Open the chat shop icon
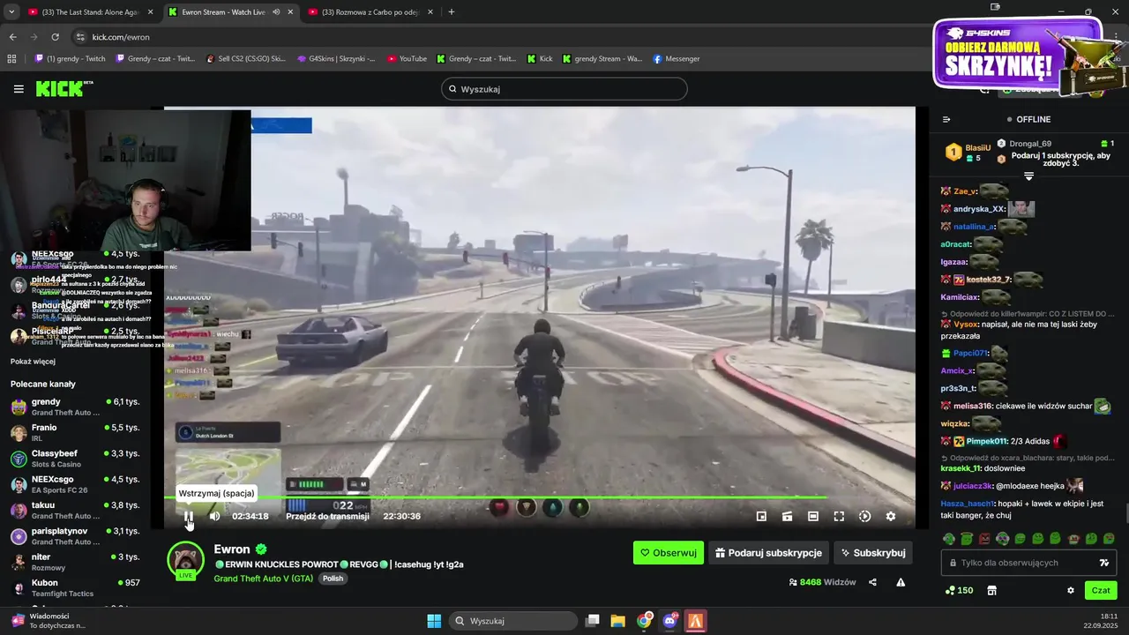This screenshot has height=635, width=1129. click(x=991, y=590)
